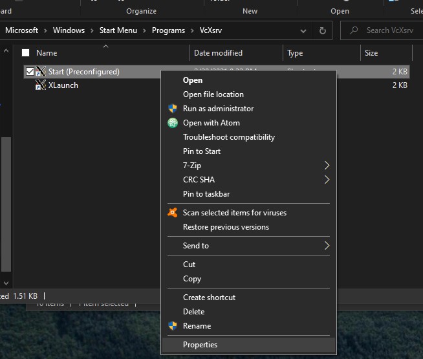The height and width of the screenshot is (359, 423).
Task: Click the XLaunch shortcut icon
Action: coord(41,85)
